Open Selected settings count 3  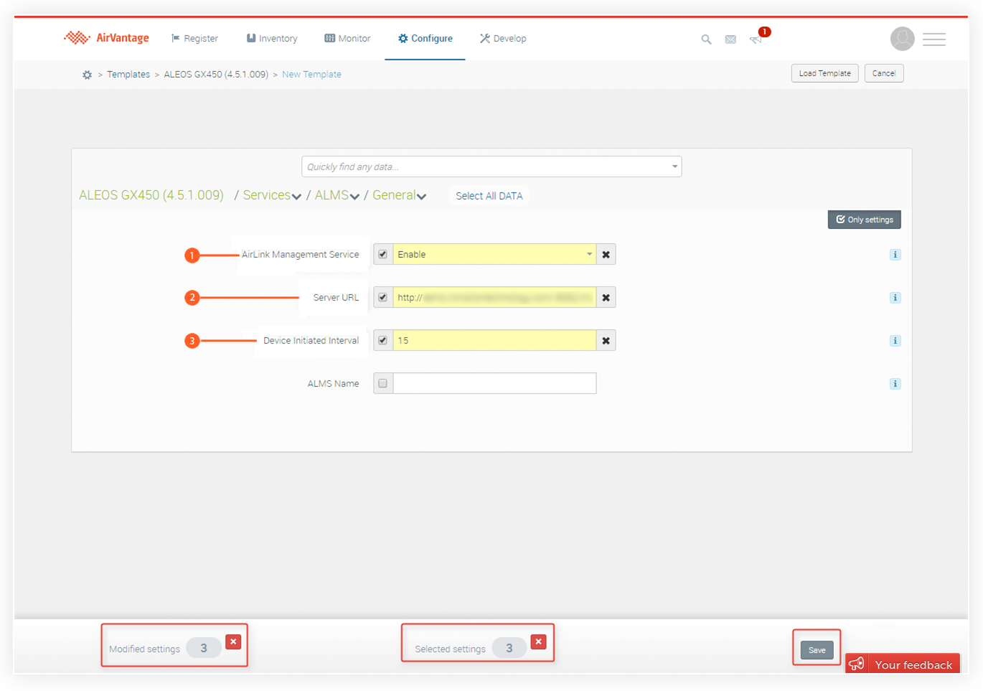(509, 648)
